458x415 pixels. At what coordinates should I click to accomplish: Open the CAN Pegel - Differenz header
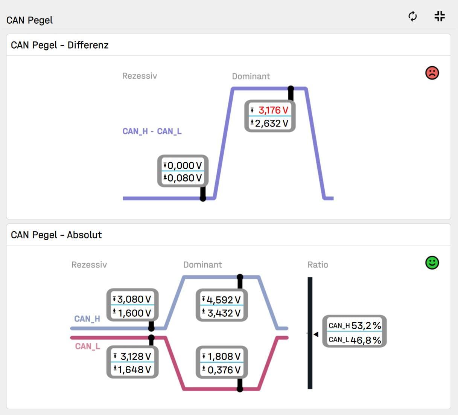click(x=60, y=45)
